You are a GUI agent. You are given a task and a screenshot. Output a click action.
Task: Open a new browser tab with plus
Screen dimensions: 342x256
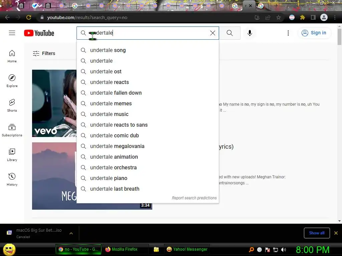(x=276, y=5)
